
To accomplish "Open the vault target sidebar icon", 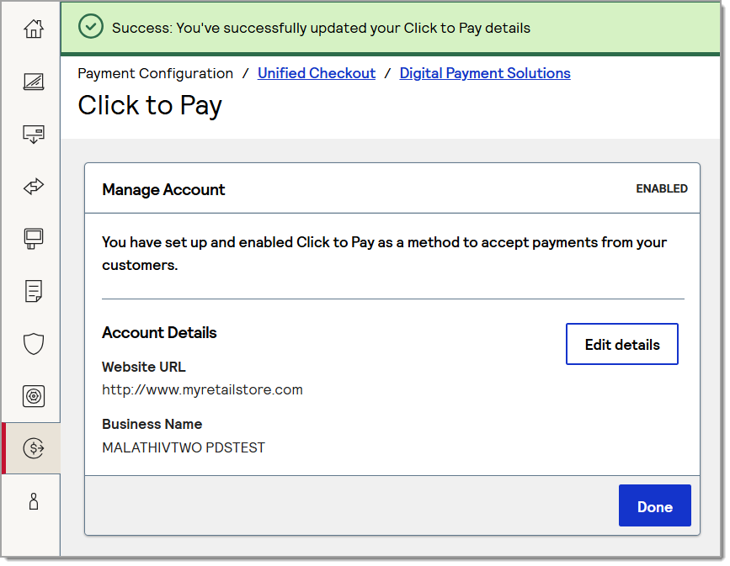I will [x=33, y=396].
